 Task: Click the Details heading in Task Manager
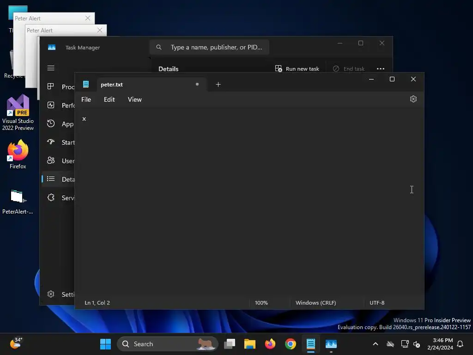tap(168, 69)
